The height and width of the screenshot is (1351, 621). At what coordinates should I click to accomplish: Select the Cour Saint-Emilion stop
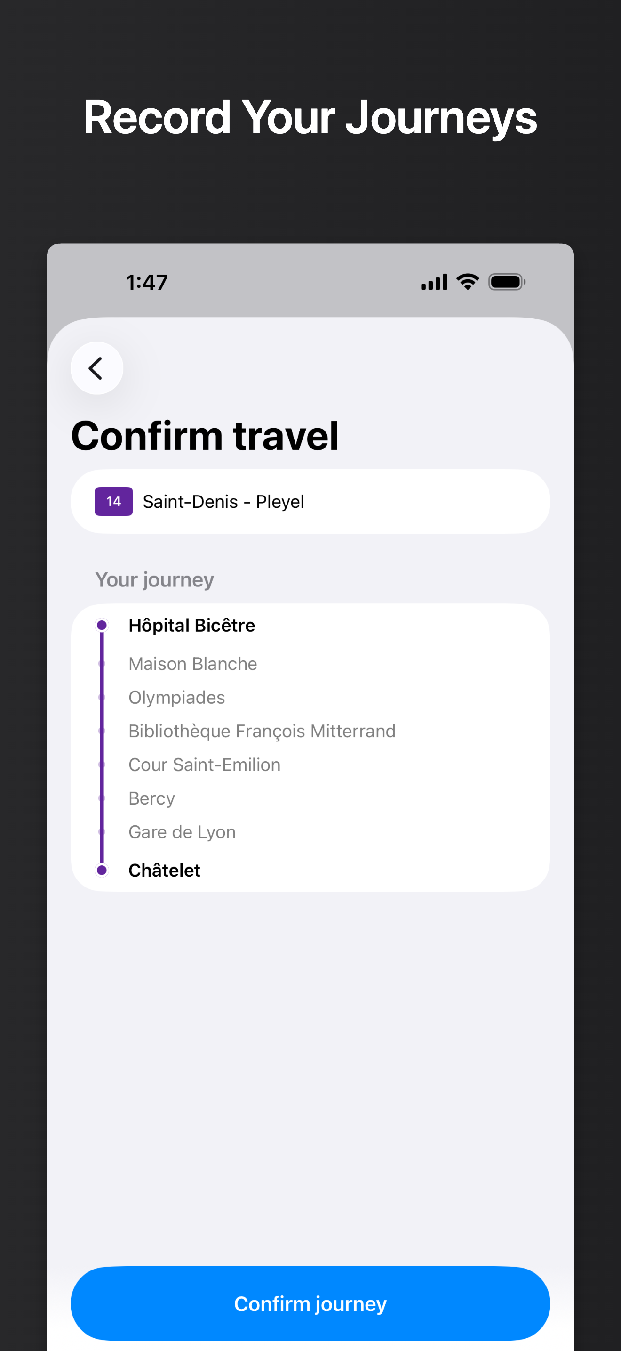coord(205,765)
